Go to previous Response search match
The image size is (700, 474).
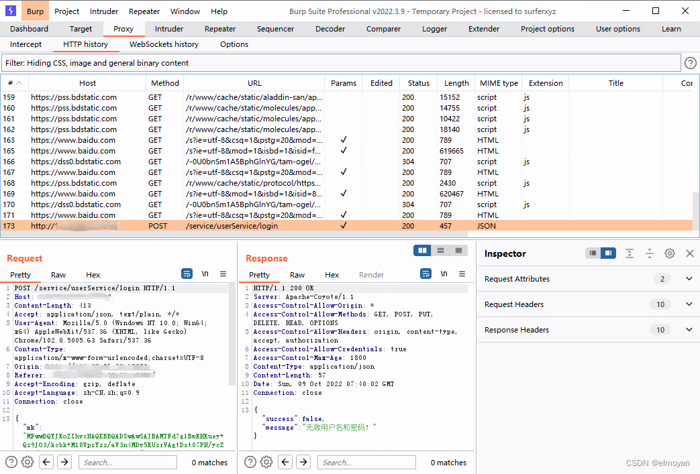coord(285,462)
